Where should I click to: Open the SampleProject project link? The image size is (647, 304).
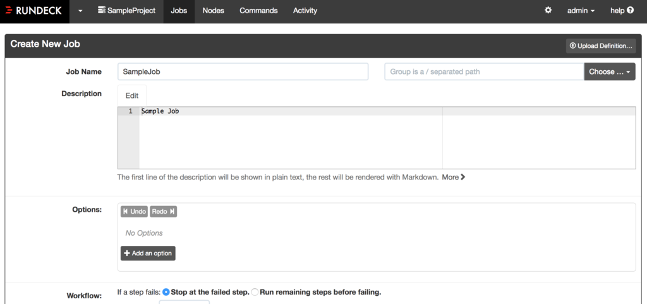click(126, 11)
